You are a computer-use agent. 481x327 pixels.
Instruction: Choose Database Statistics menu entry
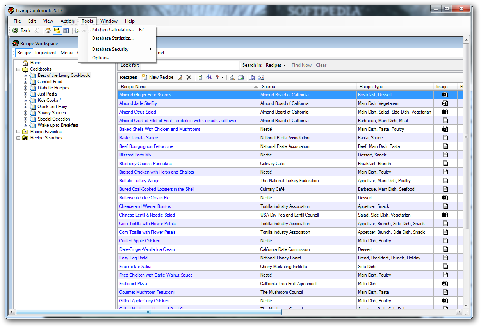click(118, 38)
